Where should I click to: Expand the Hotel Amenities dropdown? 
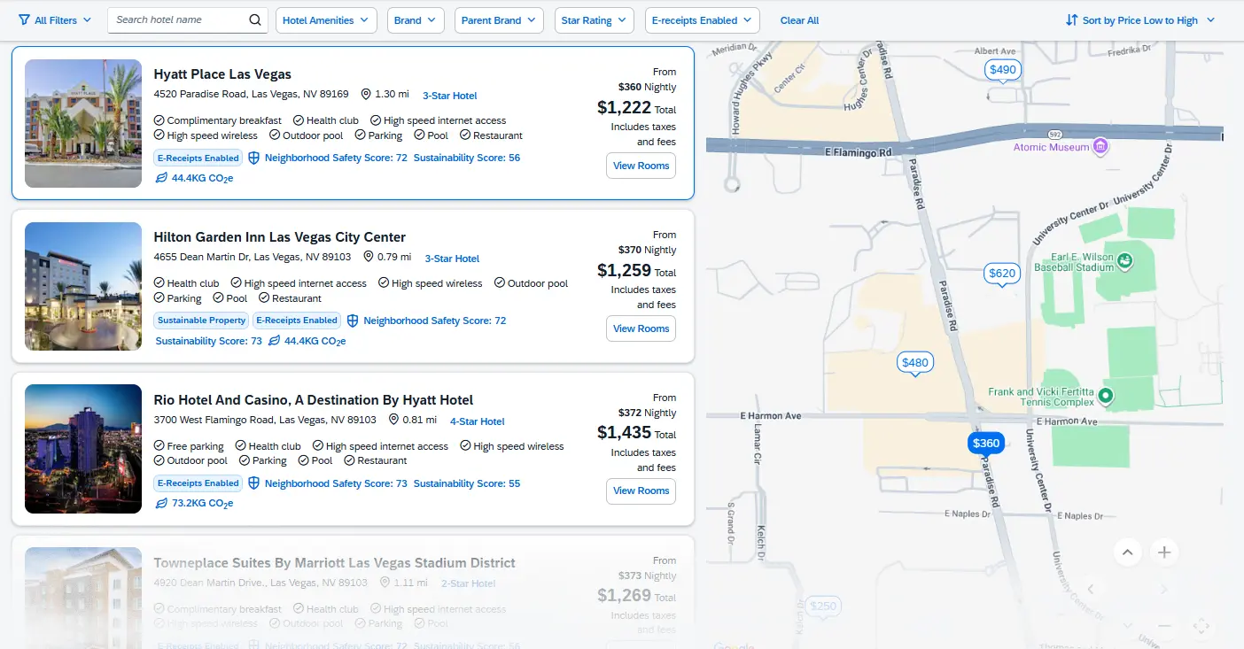point(326,20)
